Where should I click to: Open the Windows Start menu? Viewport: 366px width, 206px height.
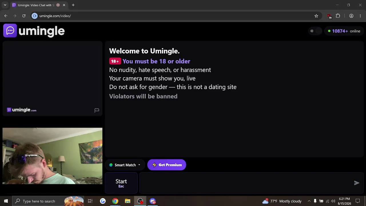click(6, 201)
